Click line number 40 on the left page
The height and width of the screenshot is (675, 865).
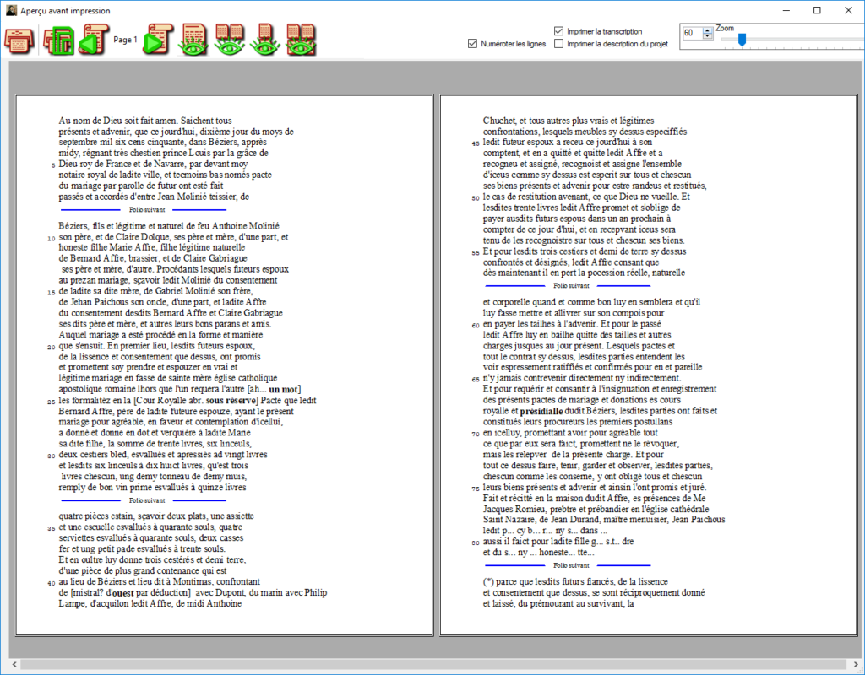coord(52,582)
